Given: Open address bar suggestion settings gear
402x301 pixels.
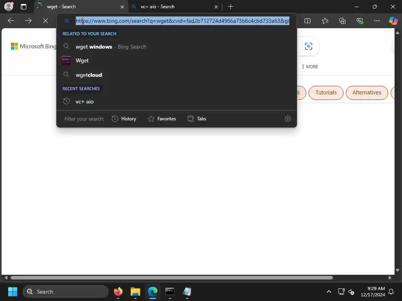Looking at the screenshot, I should click(x=287, y=119).
